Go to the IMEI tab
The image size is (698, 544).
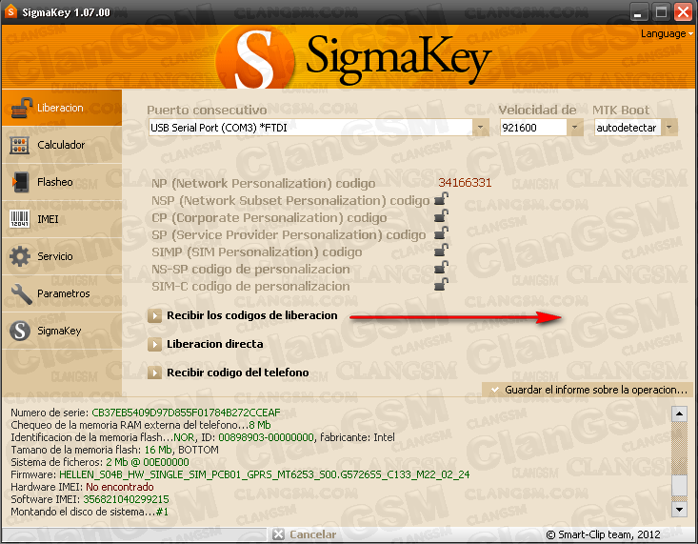62,219
